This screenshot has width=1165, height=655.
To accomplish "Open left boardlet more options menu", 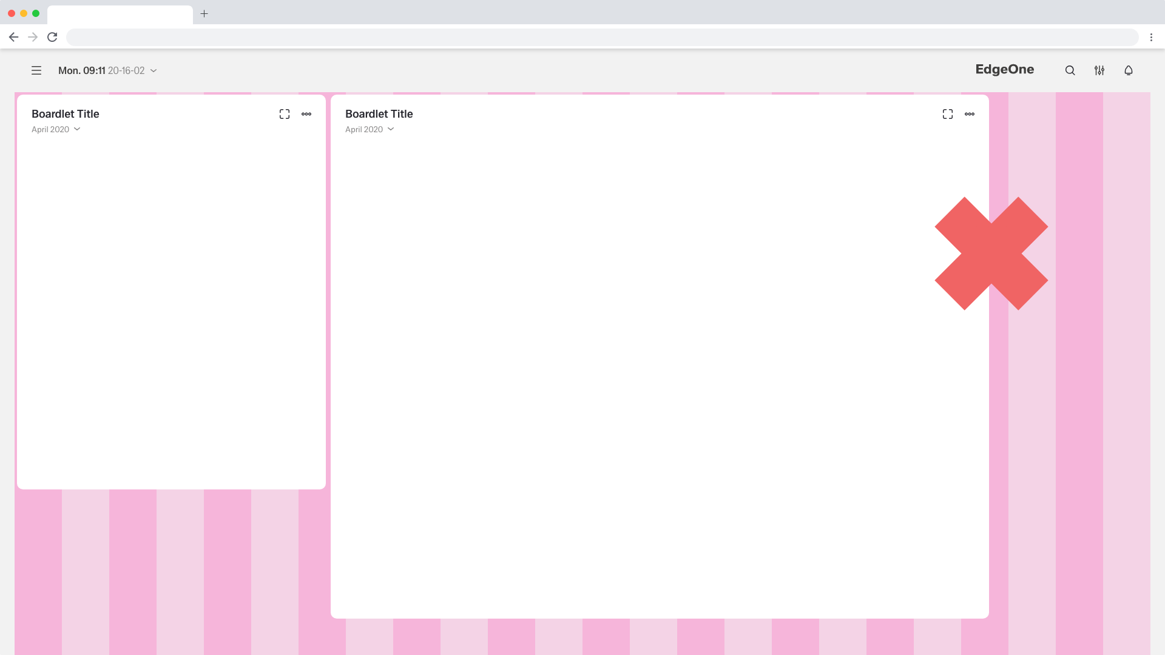I will (306, 114).
